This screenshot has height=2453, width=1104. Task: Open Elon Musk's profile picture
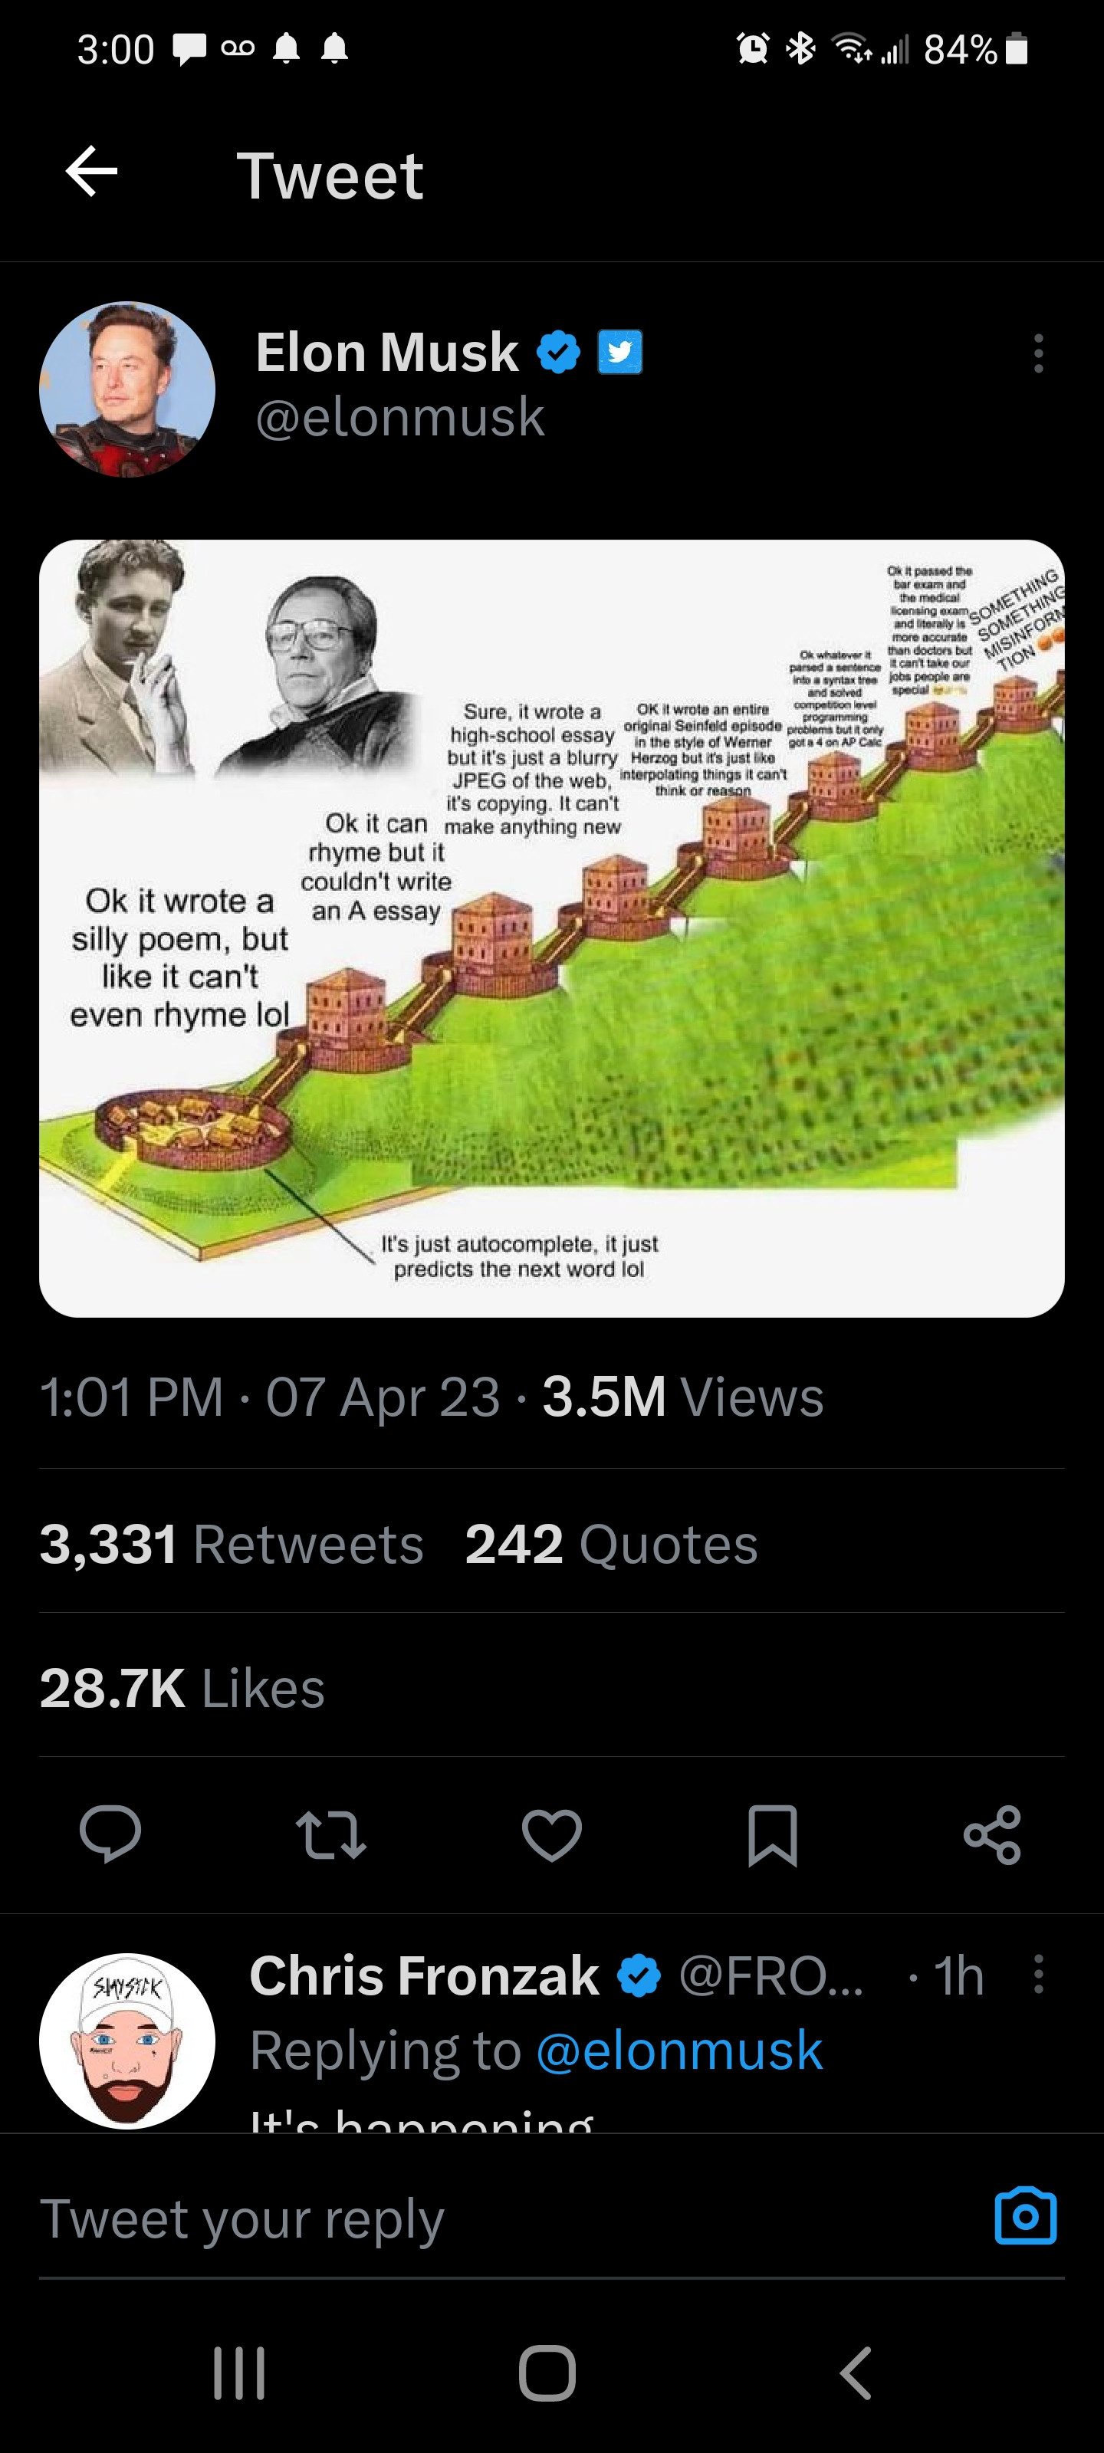point(127,389)
